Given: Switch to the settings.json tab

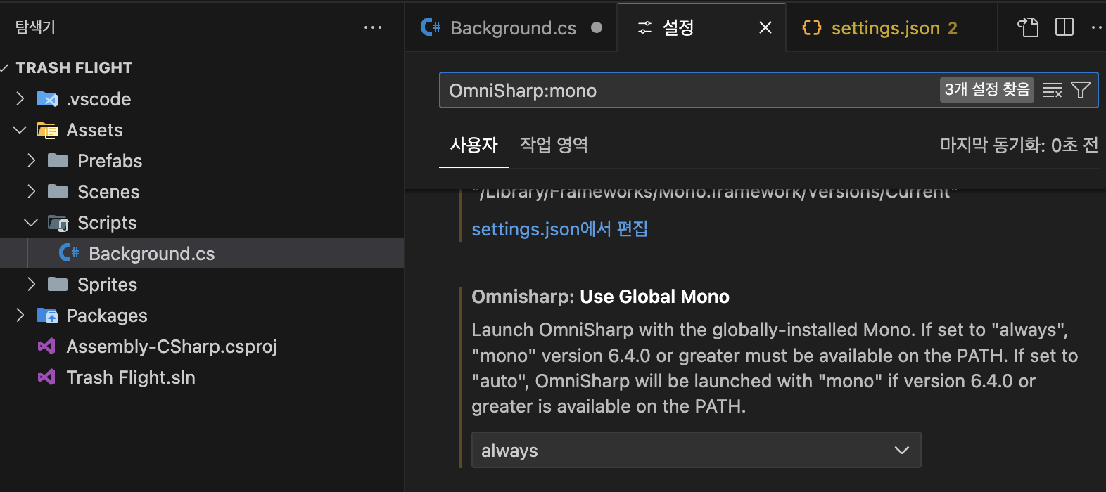Looking at the screenshot, I should [x=892, y=27].
